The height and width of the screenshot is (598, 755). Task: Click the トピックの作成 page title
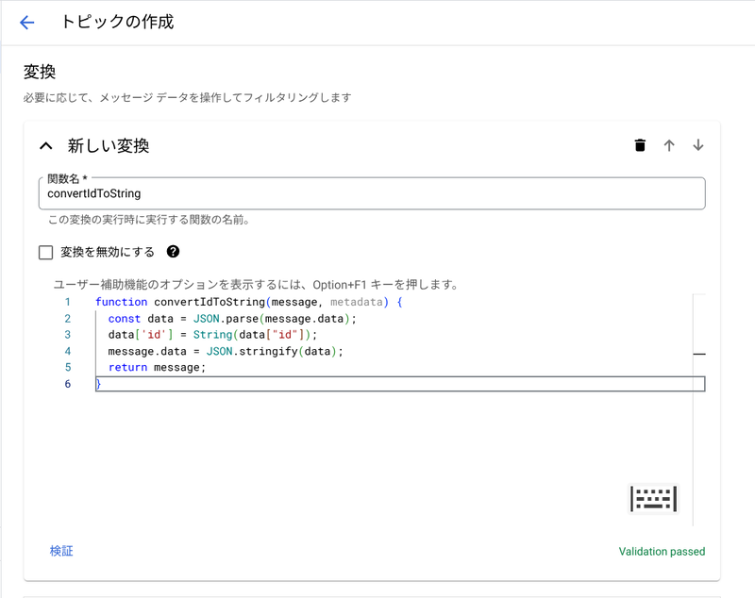(117, 22)
